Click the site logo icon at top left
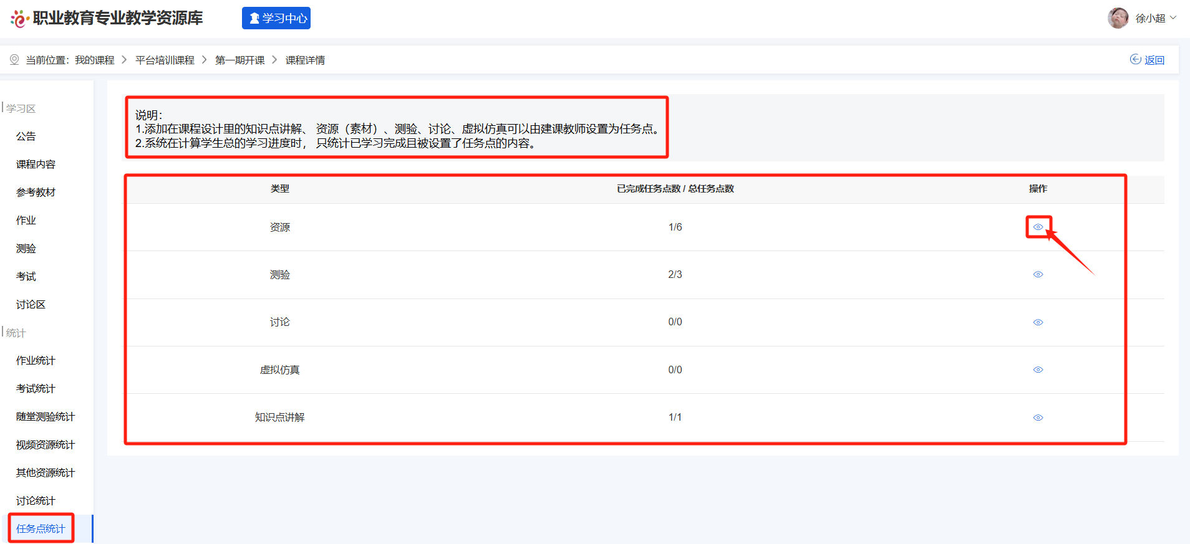Image resolution: width=1190 pixels, height=544 pixels. [19, 19]
